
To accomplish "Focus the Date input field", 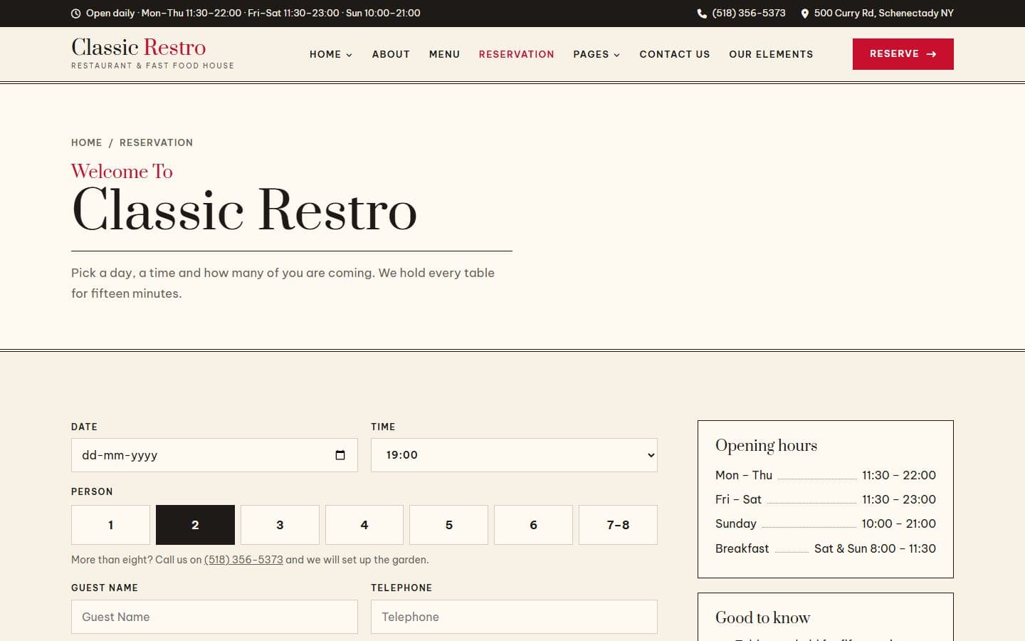I will pyautogui.click(x=214, y=455).
